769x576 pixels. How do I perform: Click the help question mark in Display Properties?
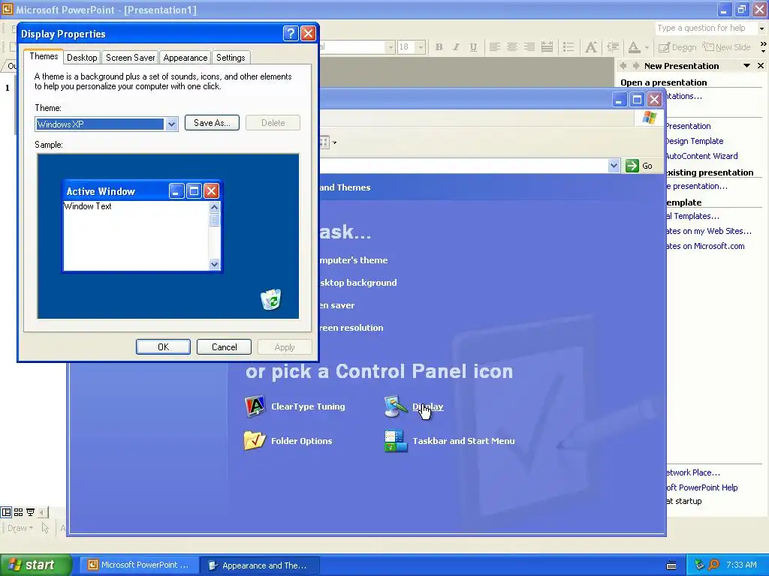click(291, 33)
